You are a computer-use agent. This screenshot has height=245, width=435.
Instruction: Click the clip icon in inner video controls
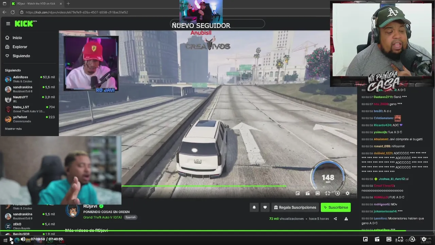[x=308, y=193]
